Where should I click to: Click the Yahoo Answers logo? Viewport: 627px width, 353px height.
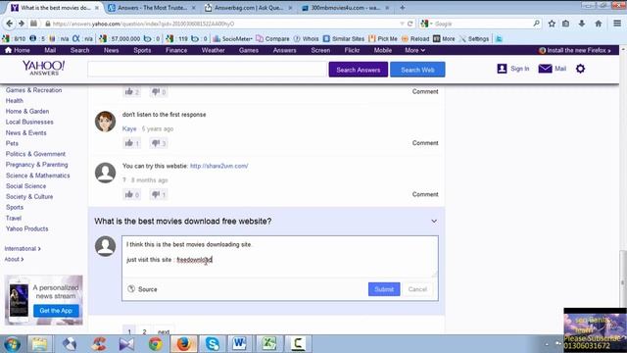43,68
